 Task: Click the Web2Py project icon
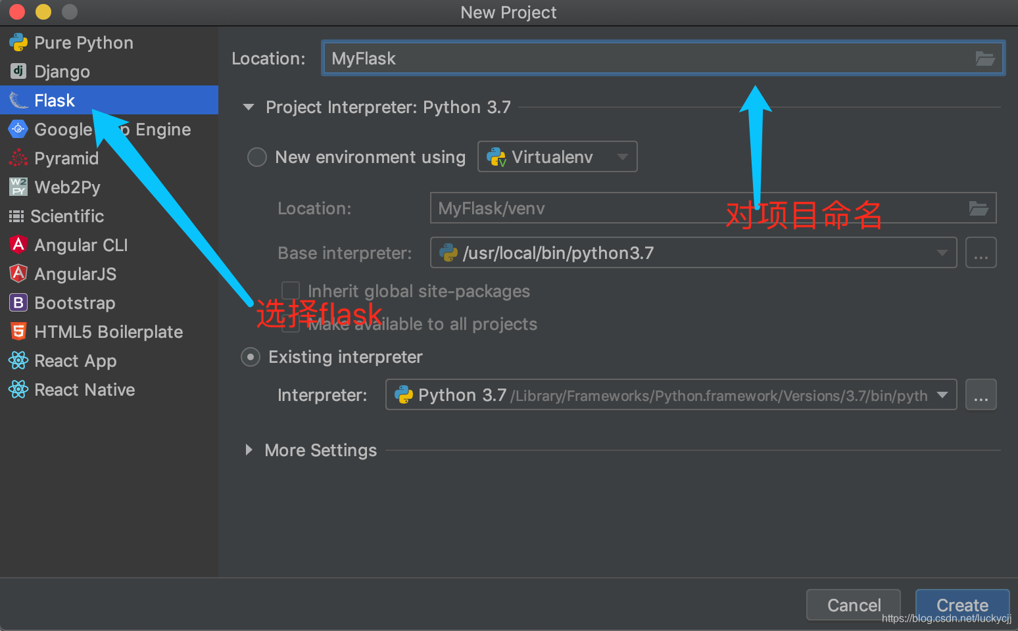18,187
